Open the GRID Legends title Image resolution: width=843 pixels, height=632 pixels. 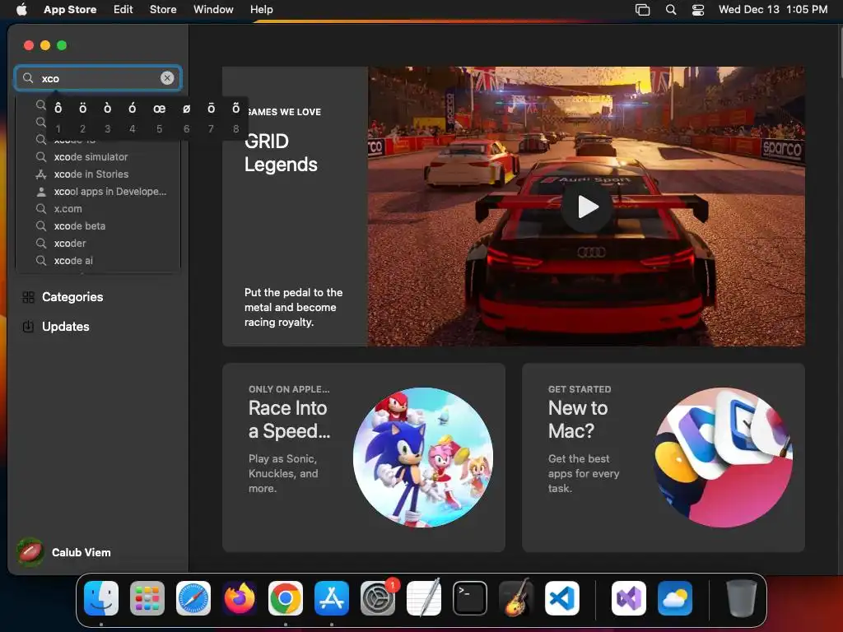(281, 152)
